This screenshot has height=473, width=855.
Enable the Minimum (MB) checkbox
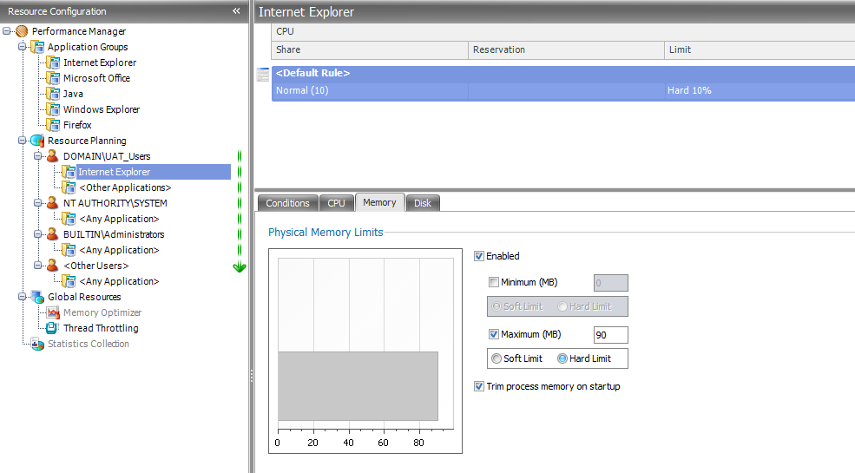coord(494,282)
